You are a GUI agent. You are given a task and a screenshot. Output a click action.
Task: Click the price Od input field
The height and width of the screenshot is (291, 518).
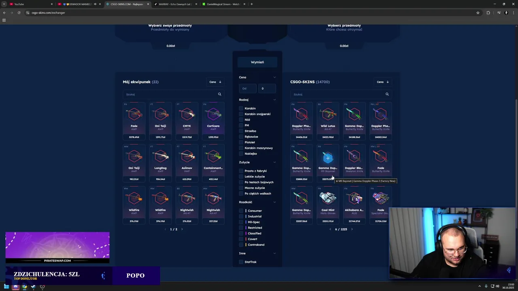[x=248, y=89]
